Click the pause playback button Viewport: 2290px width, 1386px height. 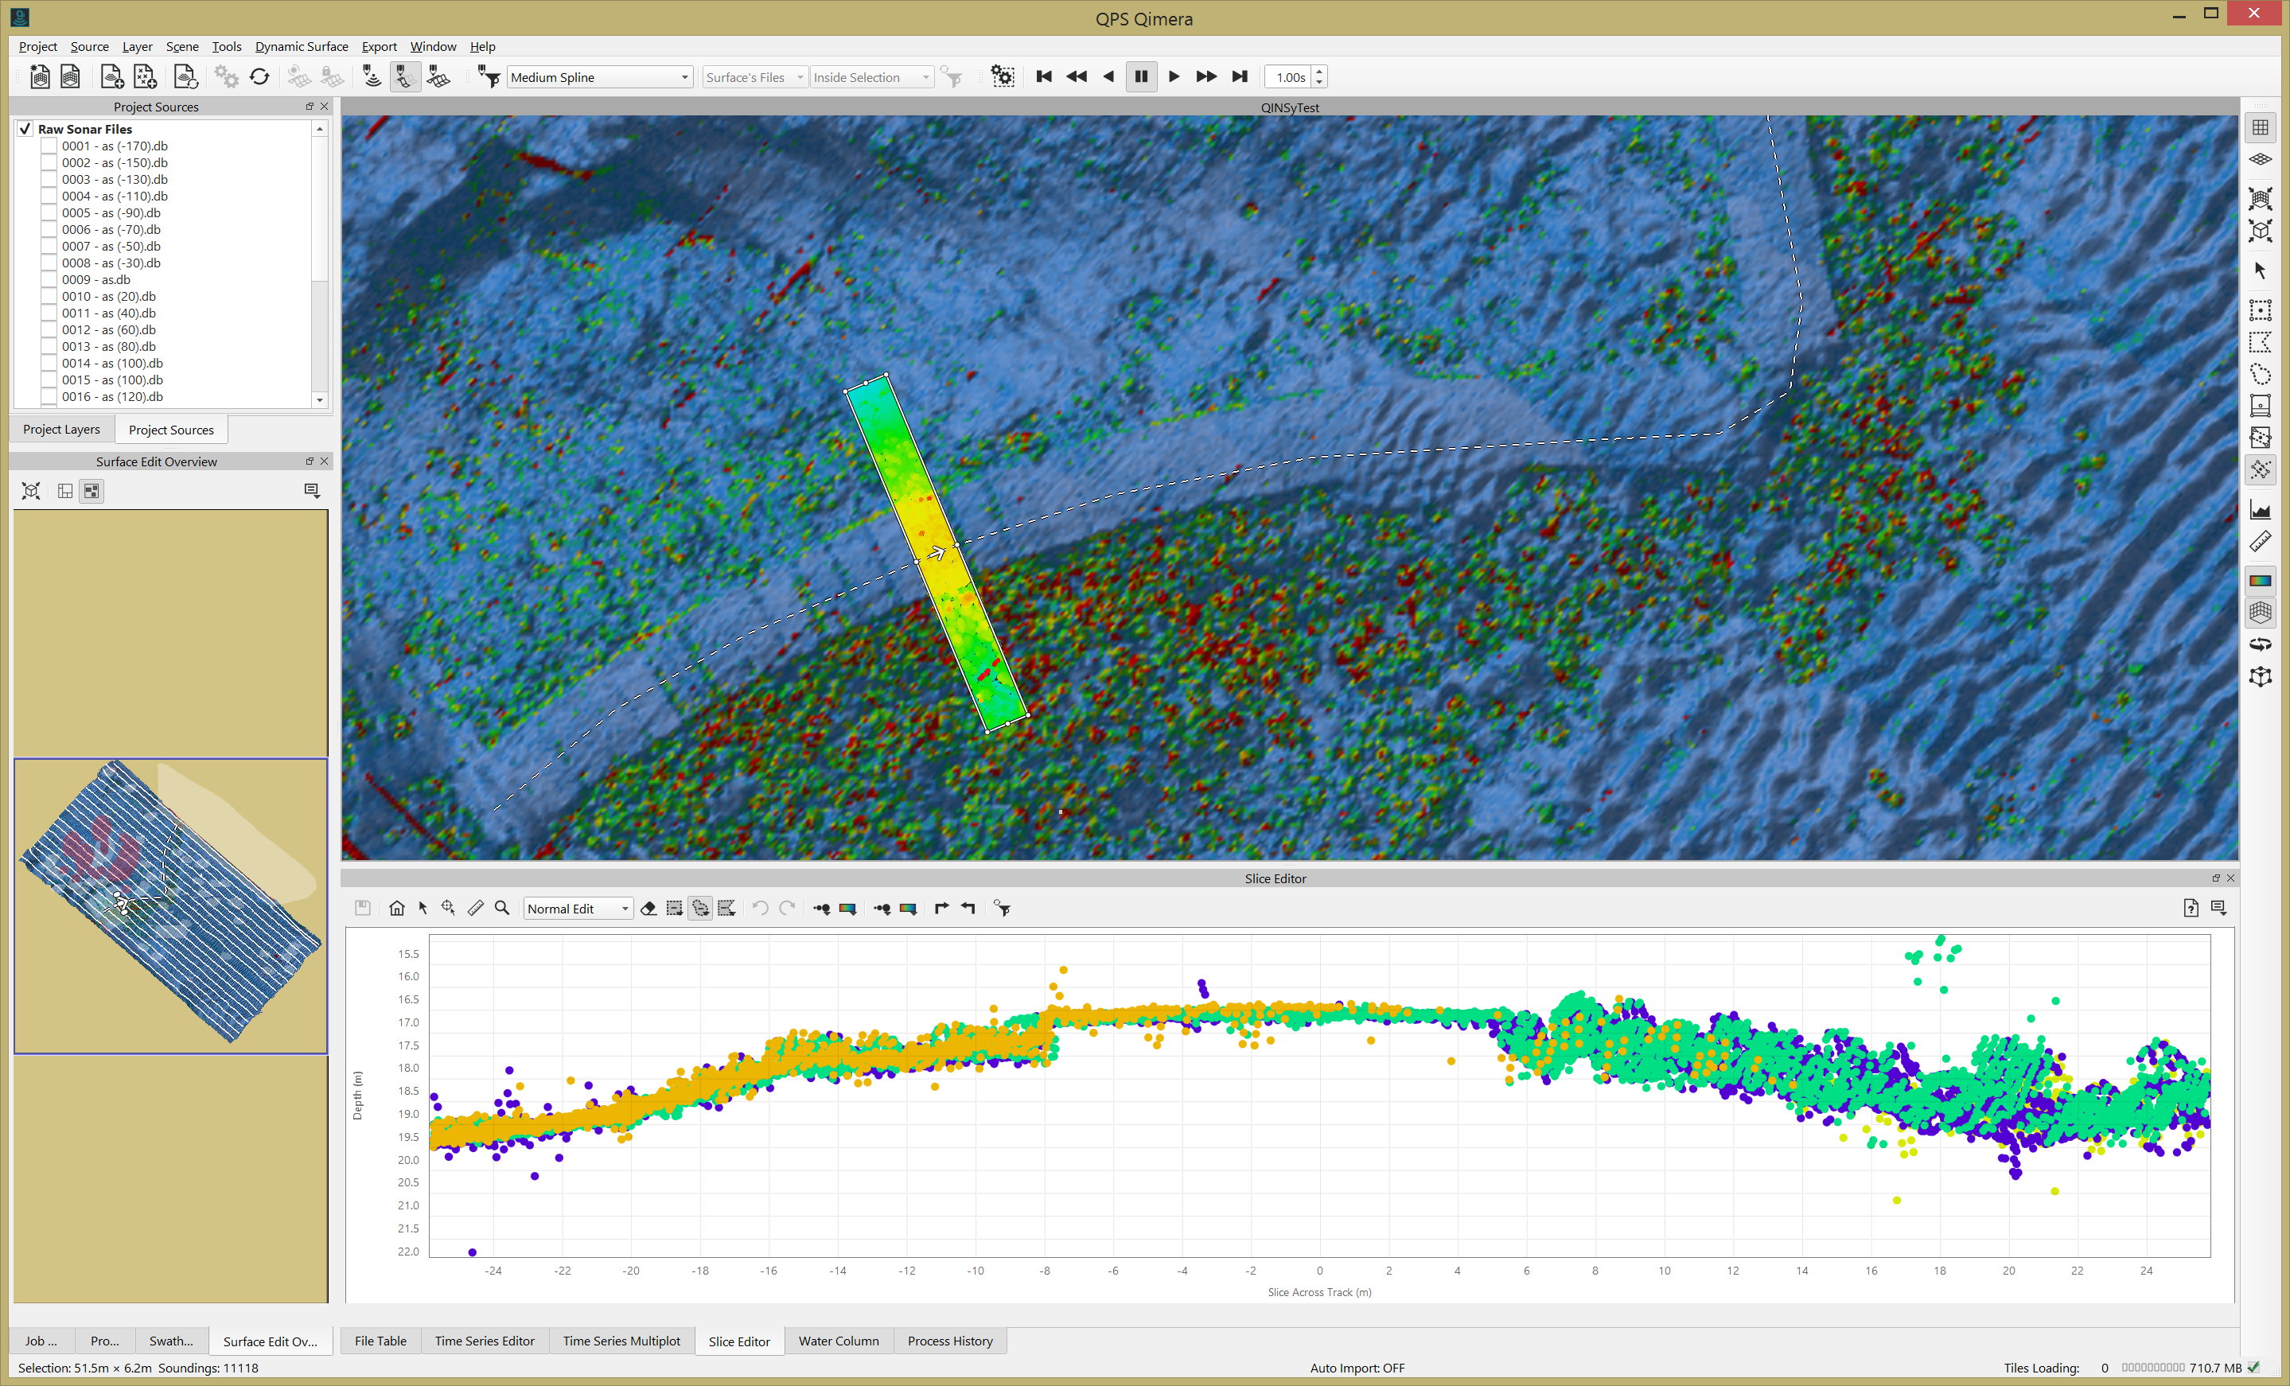pyautogui.click(x=1140, y=77)
